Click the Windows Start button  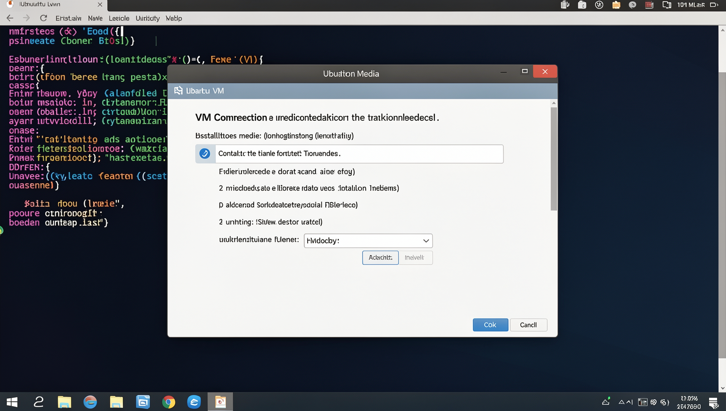click(12, 402)
